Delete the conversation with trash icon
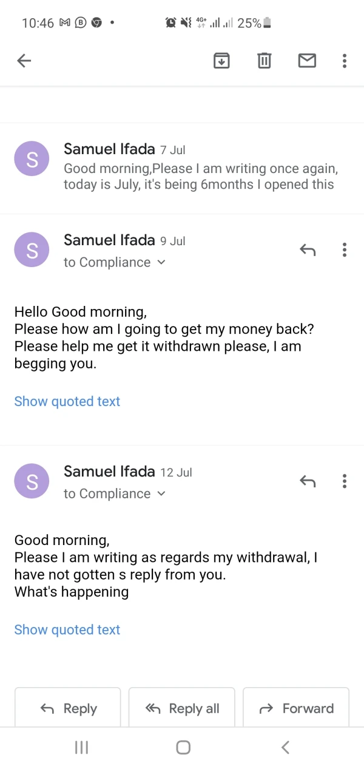The image size is (364, 769). 265,60
